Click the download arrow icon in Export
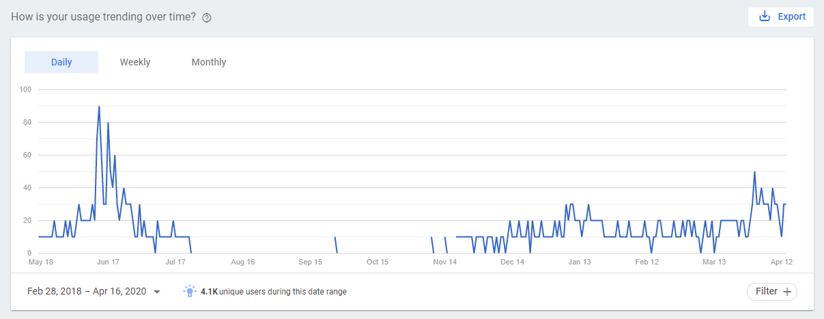 click(765, 16)
